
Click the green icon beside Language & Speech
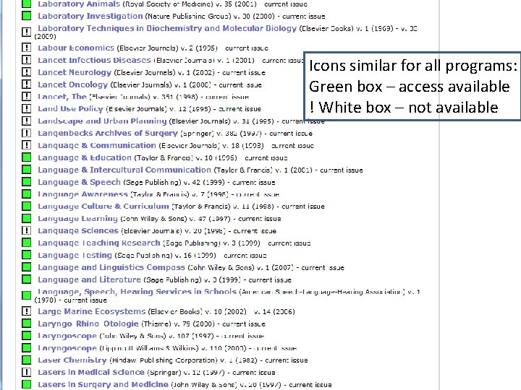(x=26, y=182)
